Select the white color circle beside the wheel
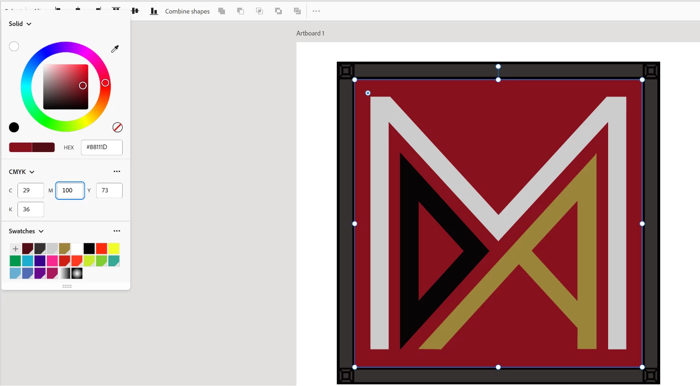The height and width of the screenshot is (386, 700). [x=14, y=46]
